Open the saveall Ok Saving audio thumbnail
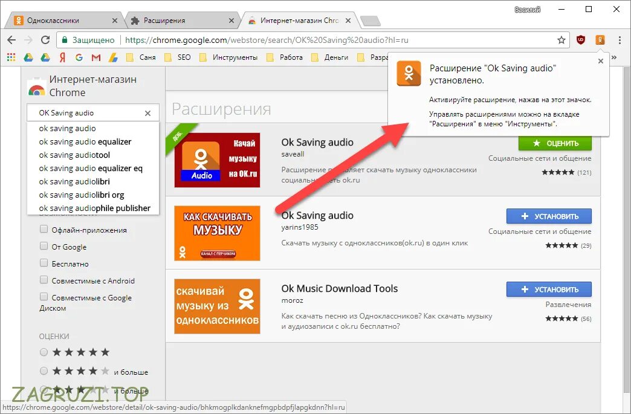 click(218, 160)
